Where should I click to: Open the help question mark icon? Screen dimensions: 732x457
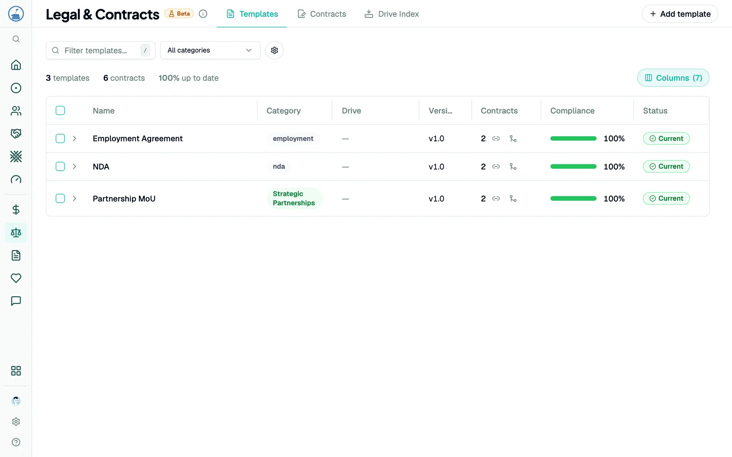coord(16,442)
